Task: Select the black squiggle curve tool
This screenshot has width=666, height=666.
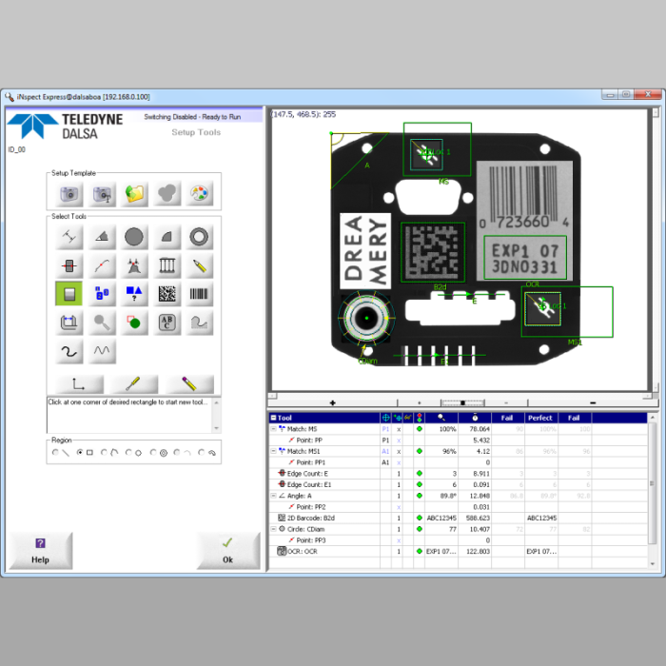Action: [69, 351]
